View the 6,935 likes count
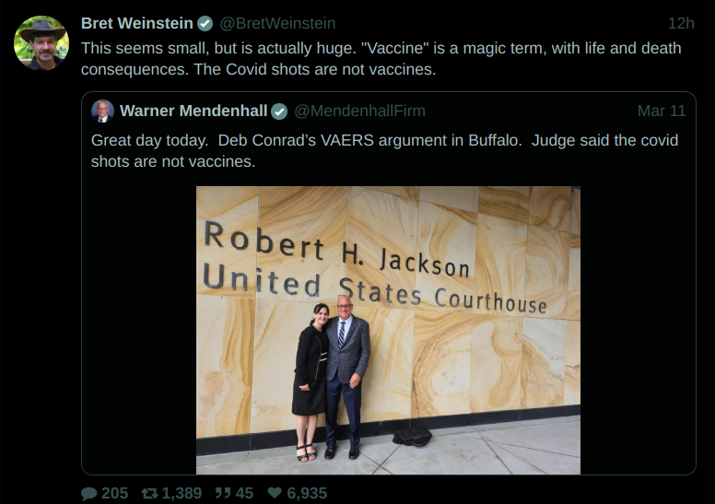715x504 pixels. point(307,493)
